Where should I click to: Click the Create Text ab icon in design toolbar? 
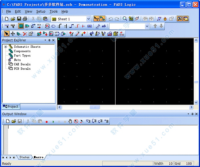(91, 34)
